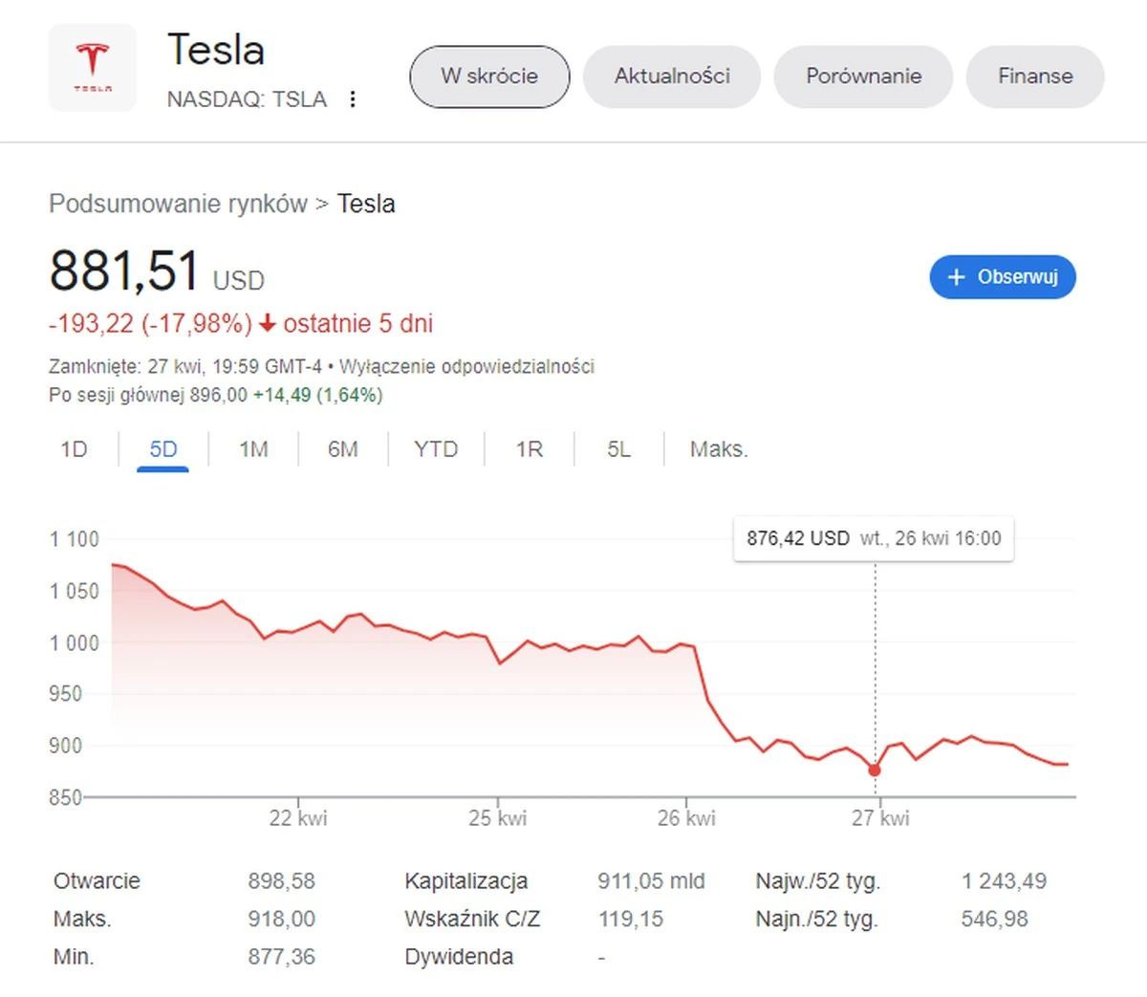1147x997 pixels.
Task: Click the Tesla logo icon
Action: [92, 67]
